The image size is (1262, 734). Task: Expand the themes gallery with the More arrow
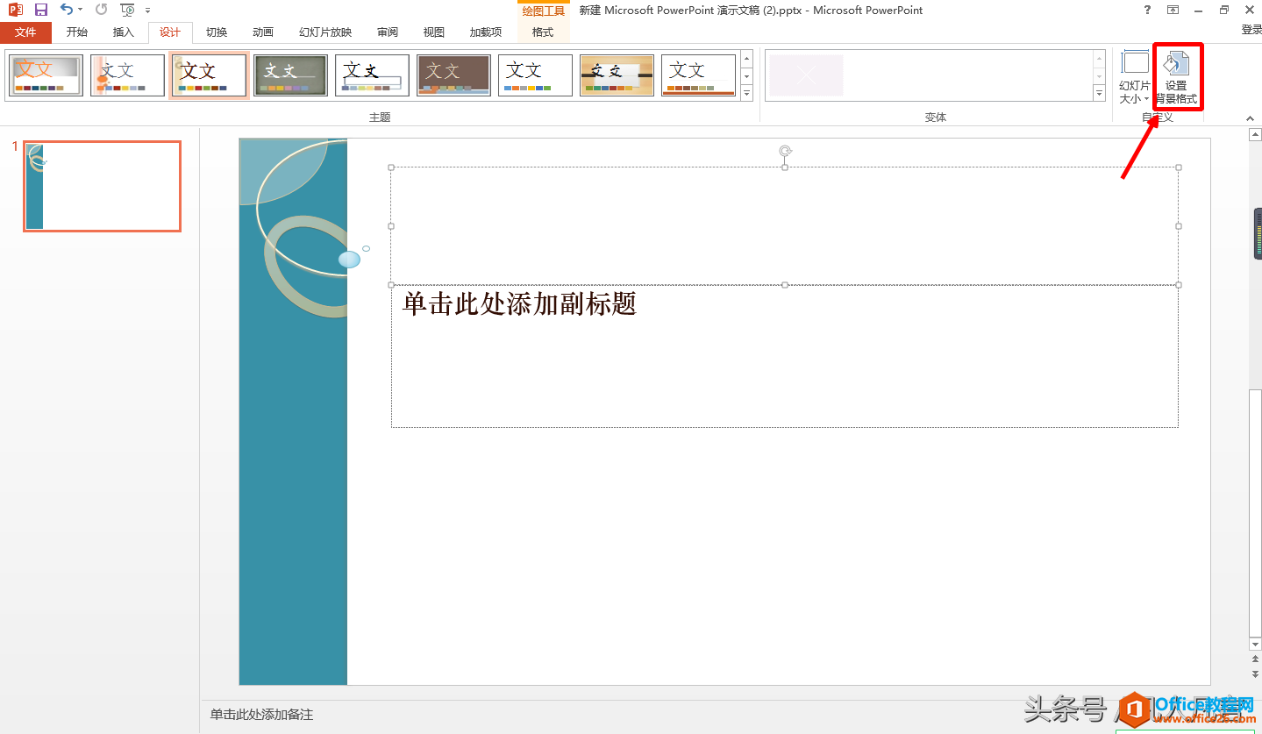(x=747, y=92)
